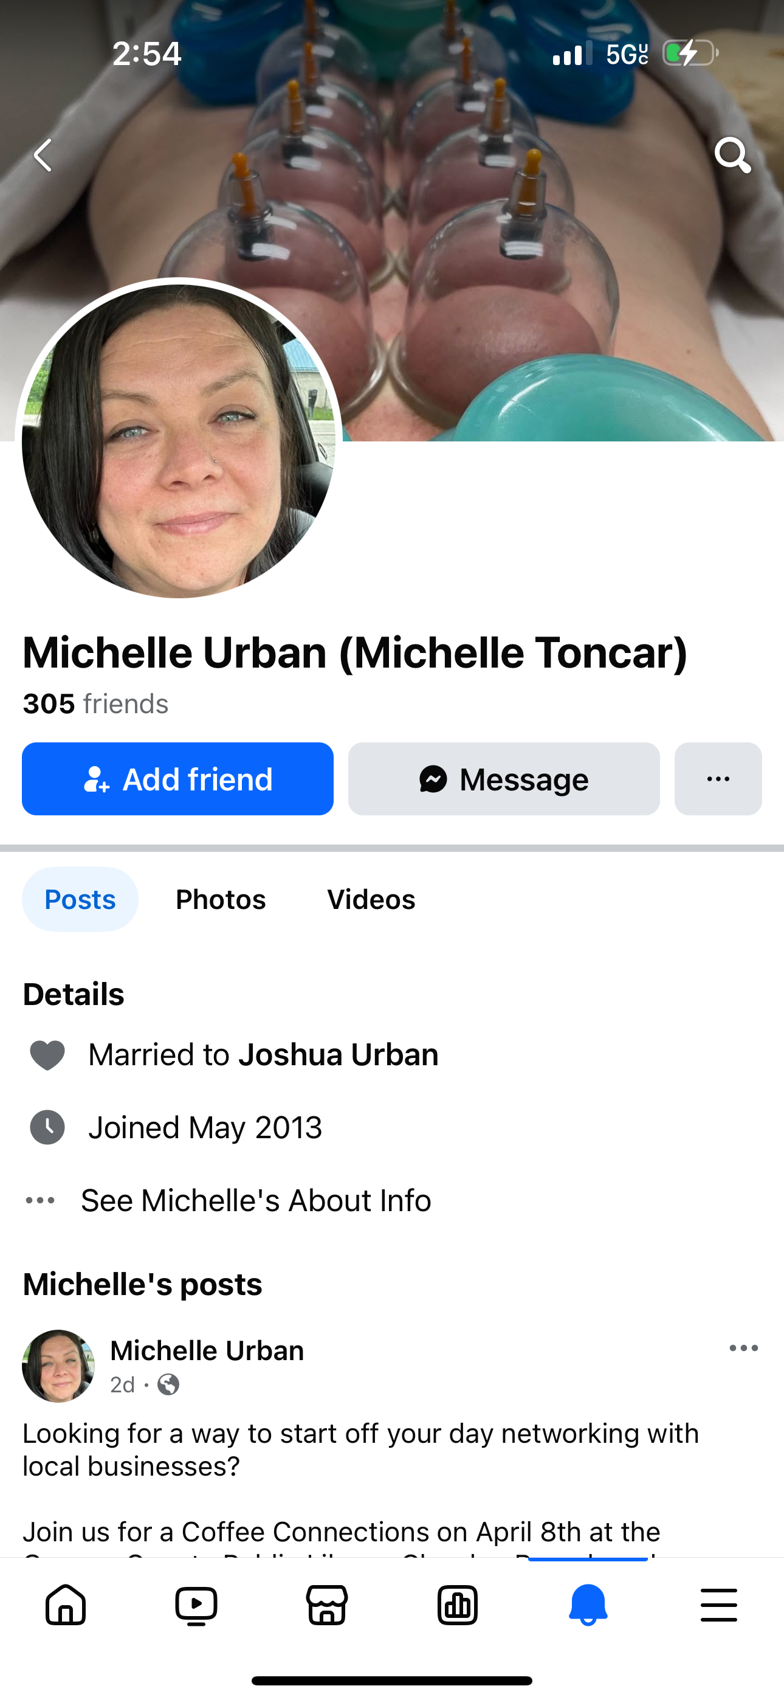784x1700 pixels.
Task: Open the Video tab icon
Action: tap(196, 1605)
